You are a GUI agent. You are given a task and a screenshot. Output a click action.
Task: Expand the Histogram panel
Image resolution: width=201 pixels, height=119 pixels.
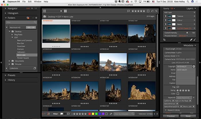(x=5, y=13)
